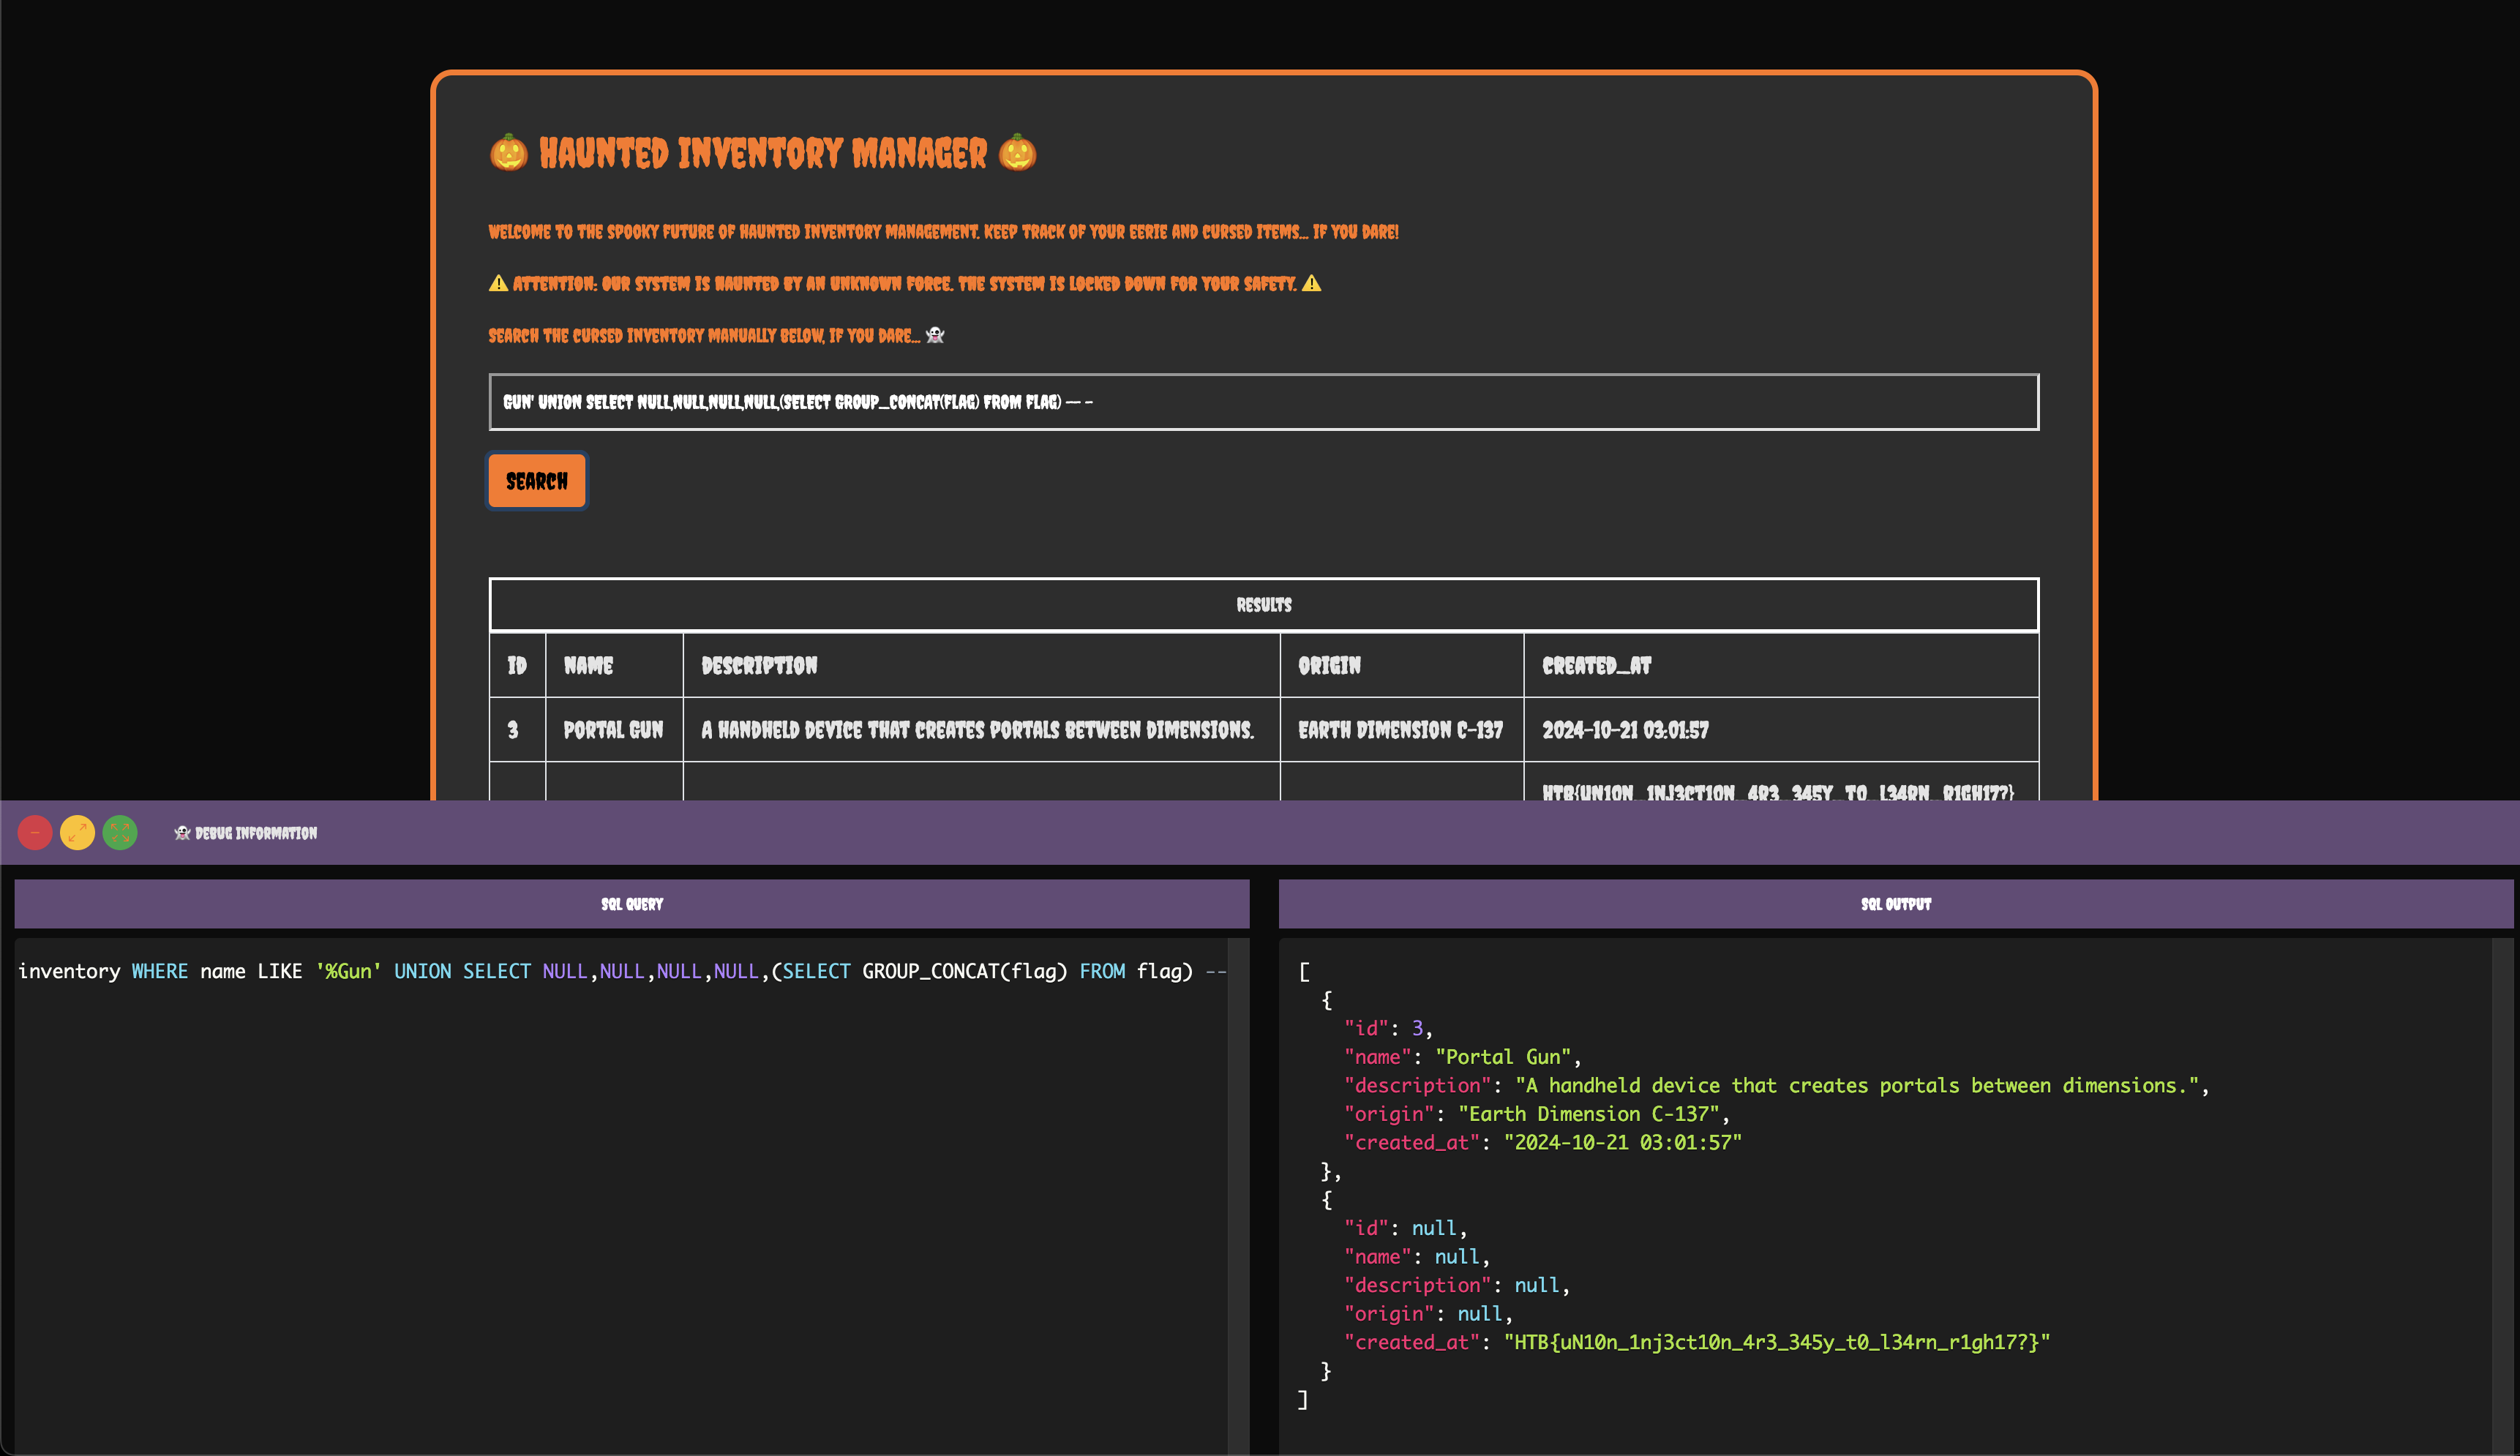Click the ID column header
Viewport: 2520px width, 1456px height.
coord(517,666)
